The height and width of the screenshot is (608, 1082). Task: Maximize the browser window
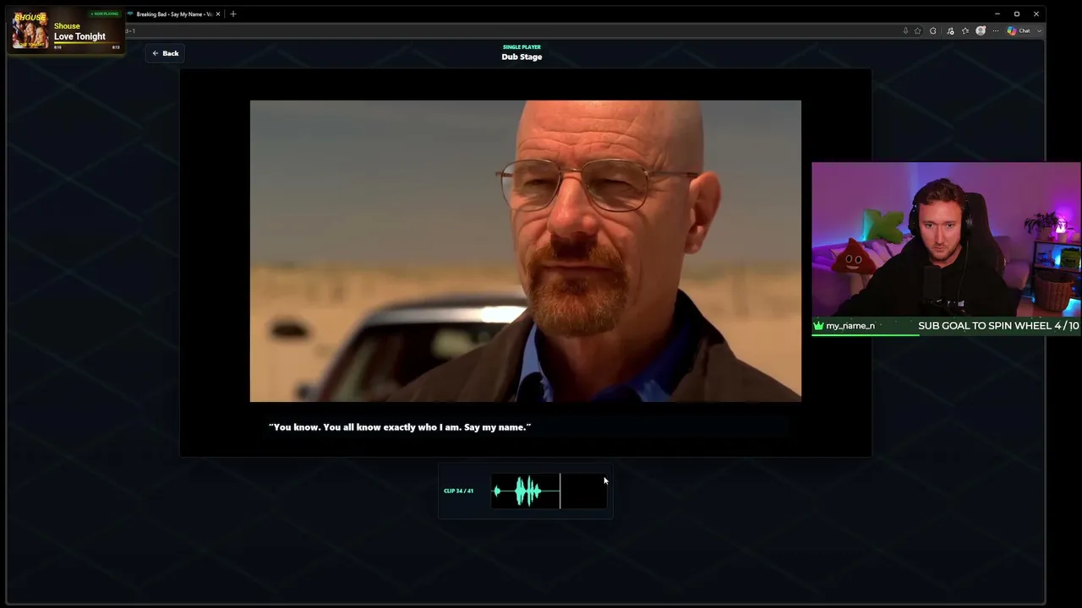point(1017,14)
